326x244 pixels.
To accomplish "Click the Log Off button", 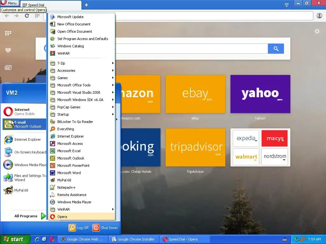I will click(x=79, y=227).
